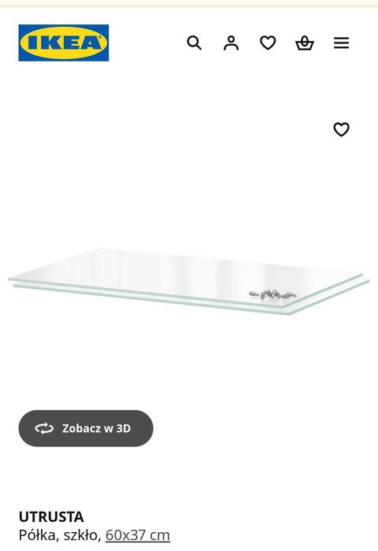Click the UTRUSTA product name heading
Image resolution: width=378 pixels, height=551 pixels.
(x=51, y=517)
